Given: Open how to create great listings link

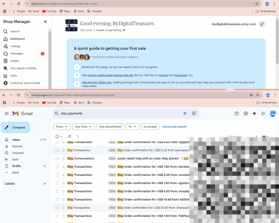Looking at the screenshot, I should click(110, 75).
